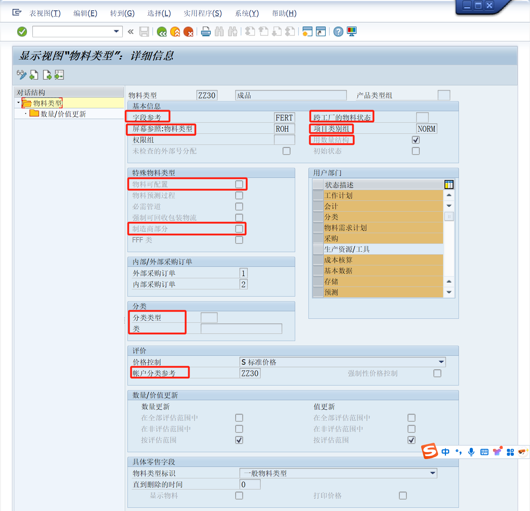Click the Sogou S logo icon
530x511 pixels.
[430, 451]
